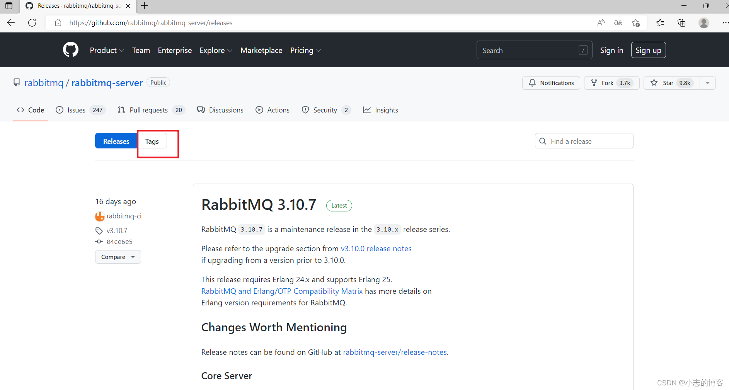This screenshot has height=390, width=729.
Task: Focus the GitHub Search field
Action: click(534, 50)
